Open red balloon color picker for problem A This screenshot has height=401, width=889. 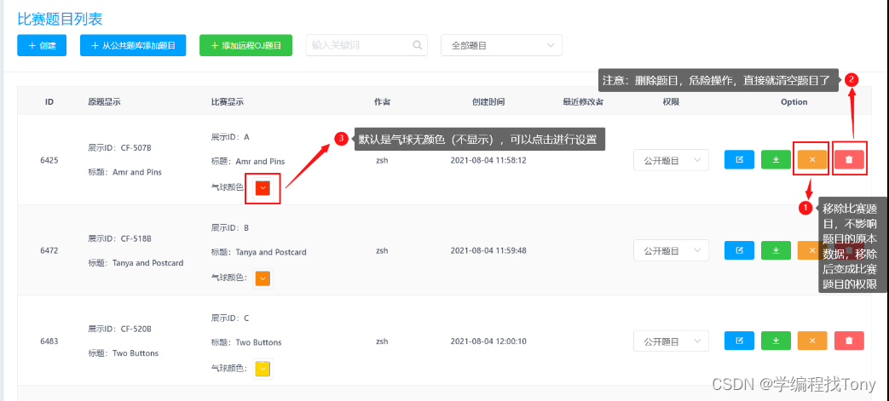(x=263, y=188)
